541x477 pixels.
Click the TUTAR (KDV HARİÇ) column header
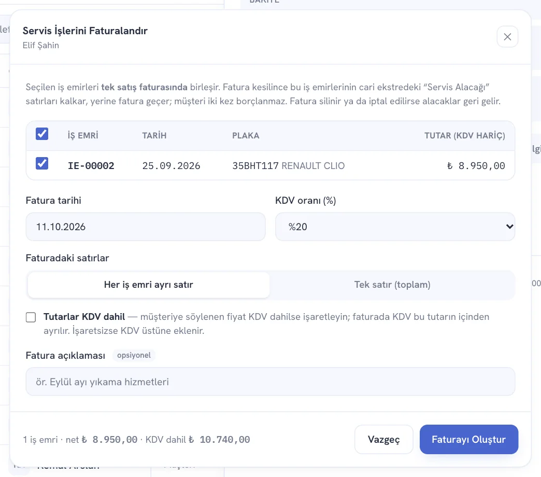coord(465,136)
